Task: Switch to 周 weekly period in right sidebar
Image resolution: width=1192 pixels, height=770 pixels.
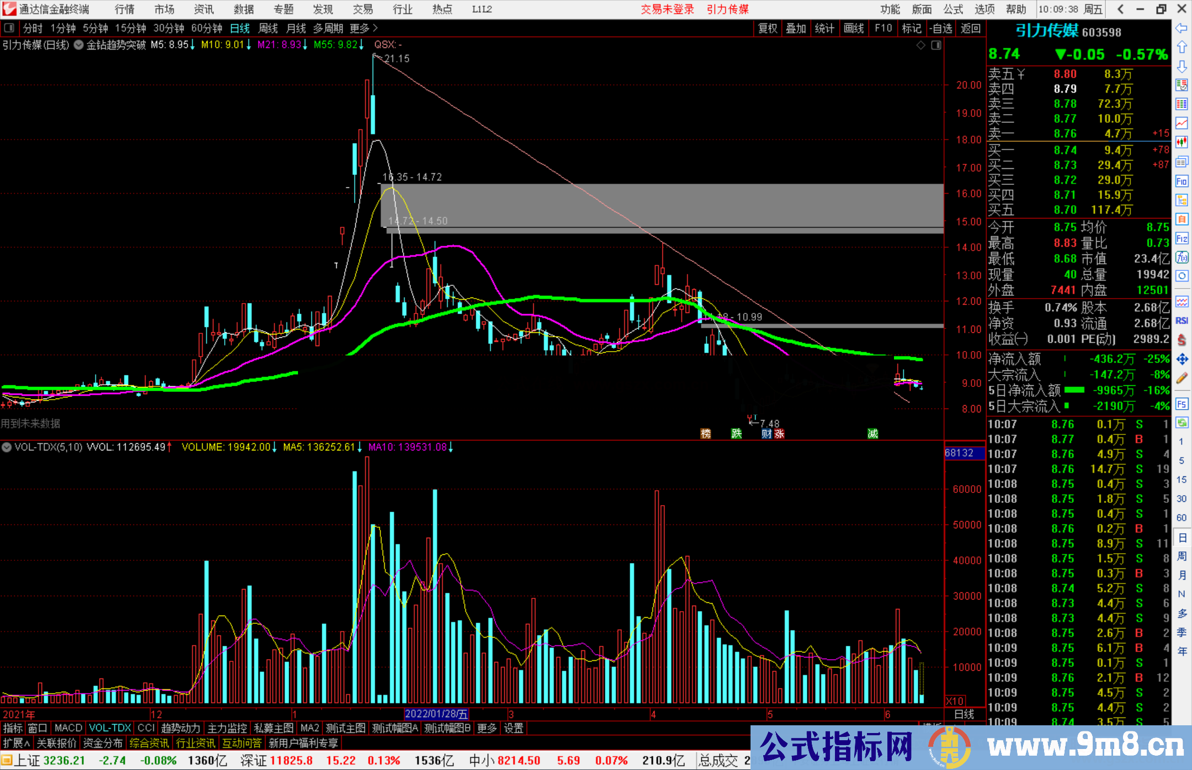Action: pos(1182,556)
